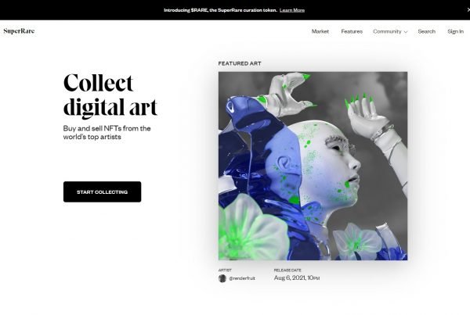Open the Features menu item
Image resolution: width=470 pixels, height=315 pixels.
point(352,31)
